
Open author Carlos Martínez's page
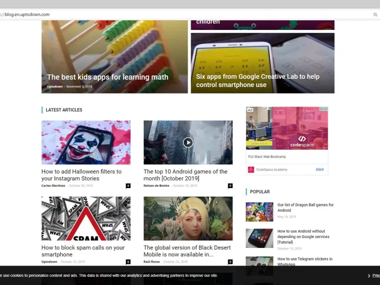point(53,186)
